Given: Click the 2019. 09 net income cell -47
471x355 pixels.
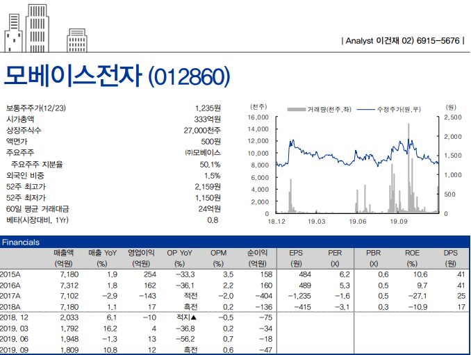Looking at the screenshot, I should [266, 350].
